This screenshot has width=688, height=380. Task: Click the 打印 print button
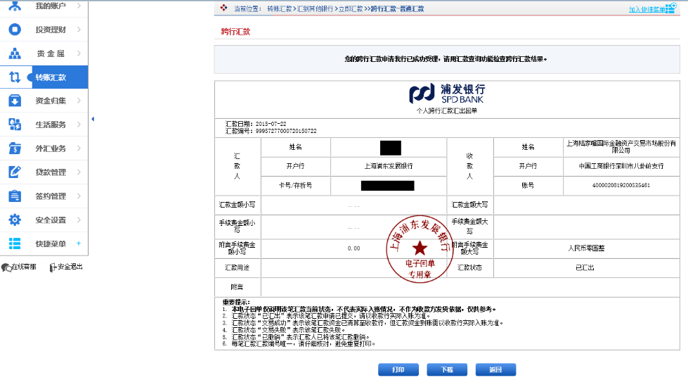coord(398,370)
